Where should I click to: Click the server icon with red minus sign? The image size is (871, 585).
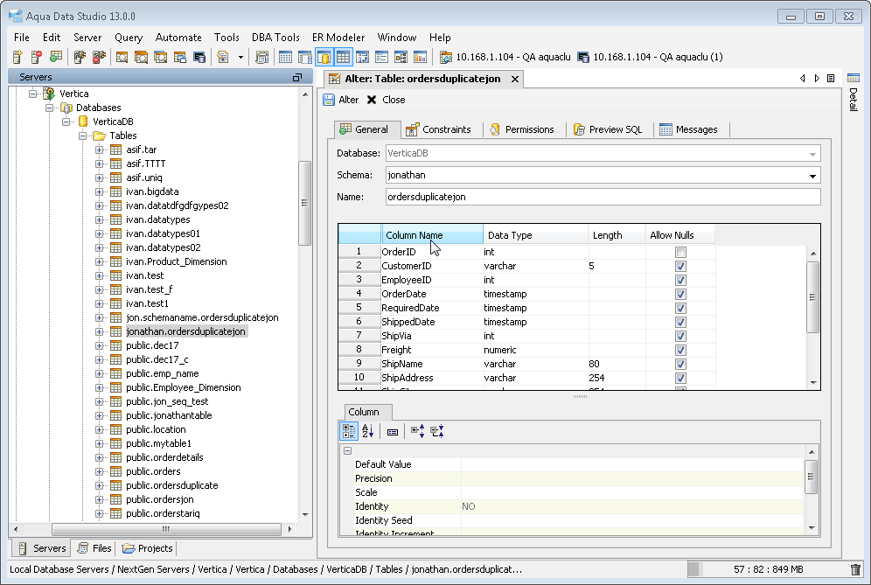(x=36, y=57)
